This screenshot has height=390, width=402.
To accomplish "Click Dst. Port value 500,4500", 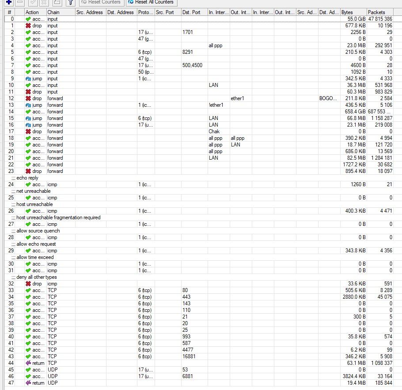I will [x=192, y=65].
